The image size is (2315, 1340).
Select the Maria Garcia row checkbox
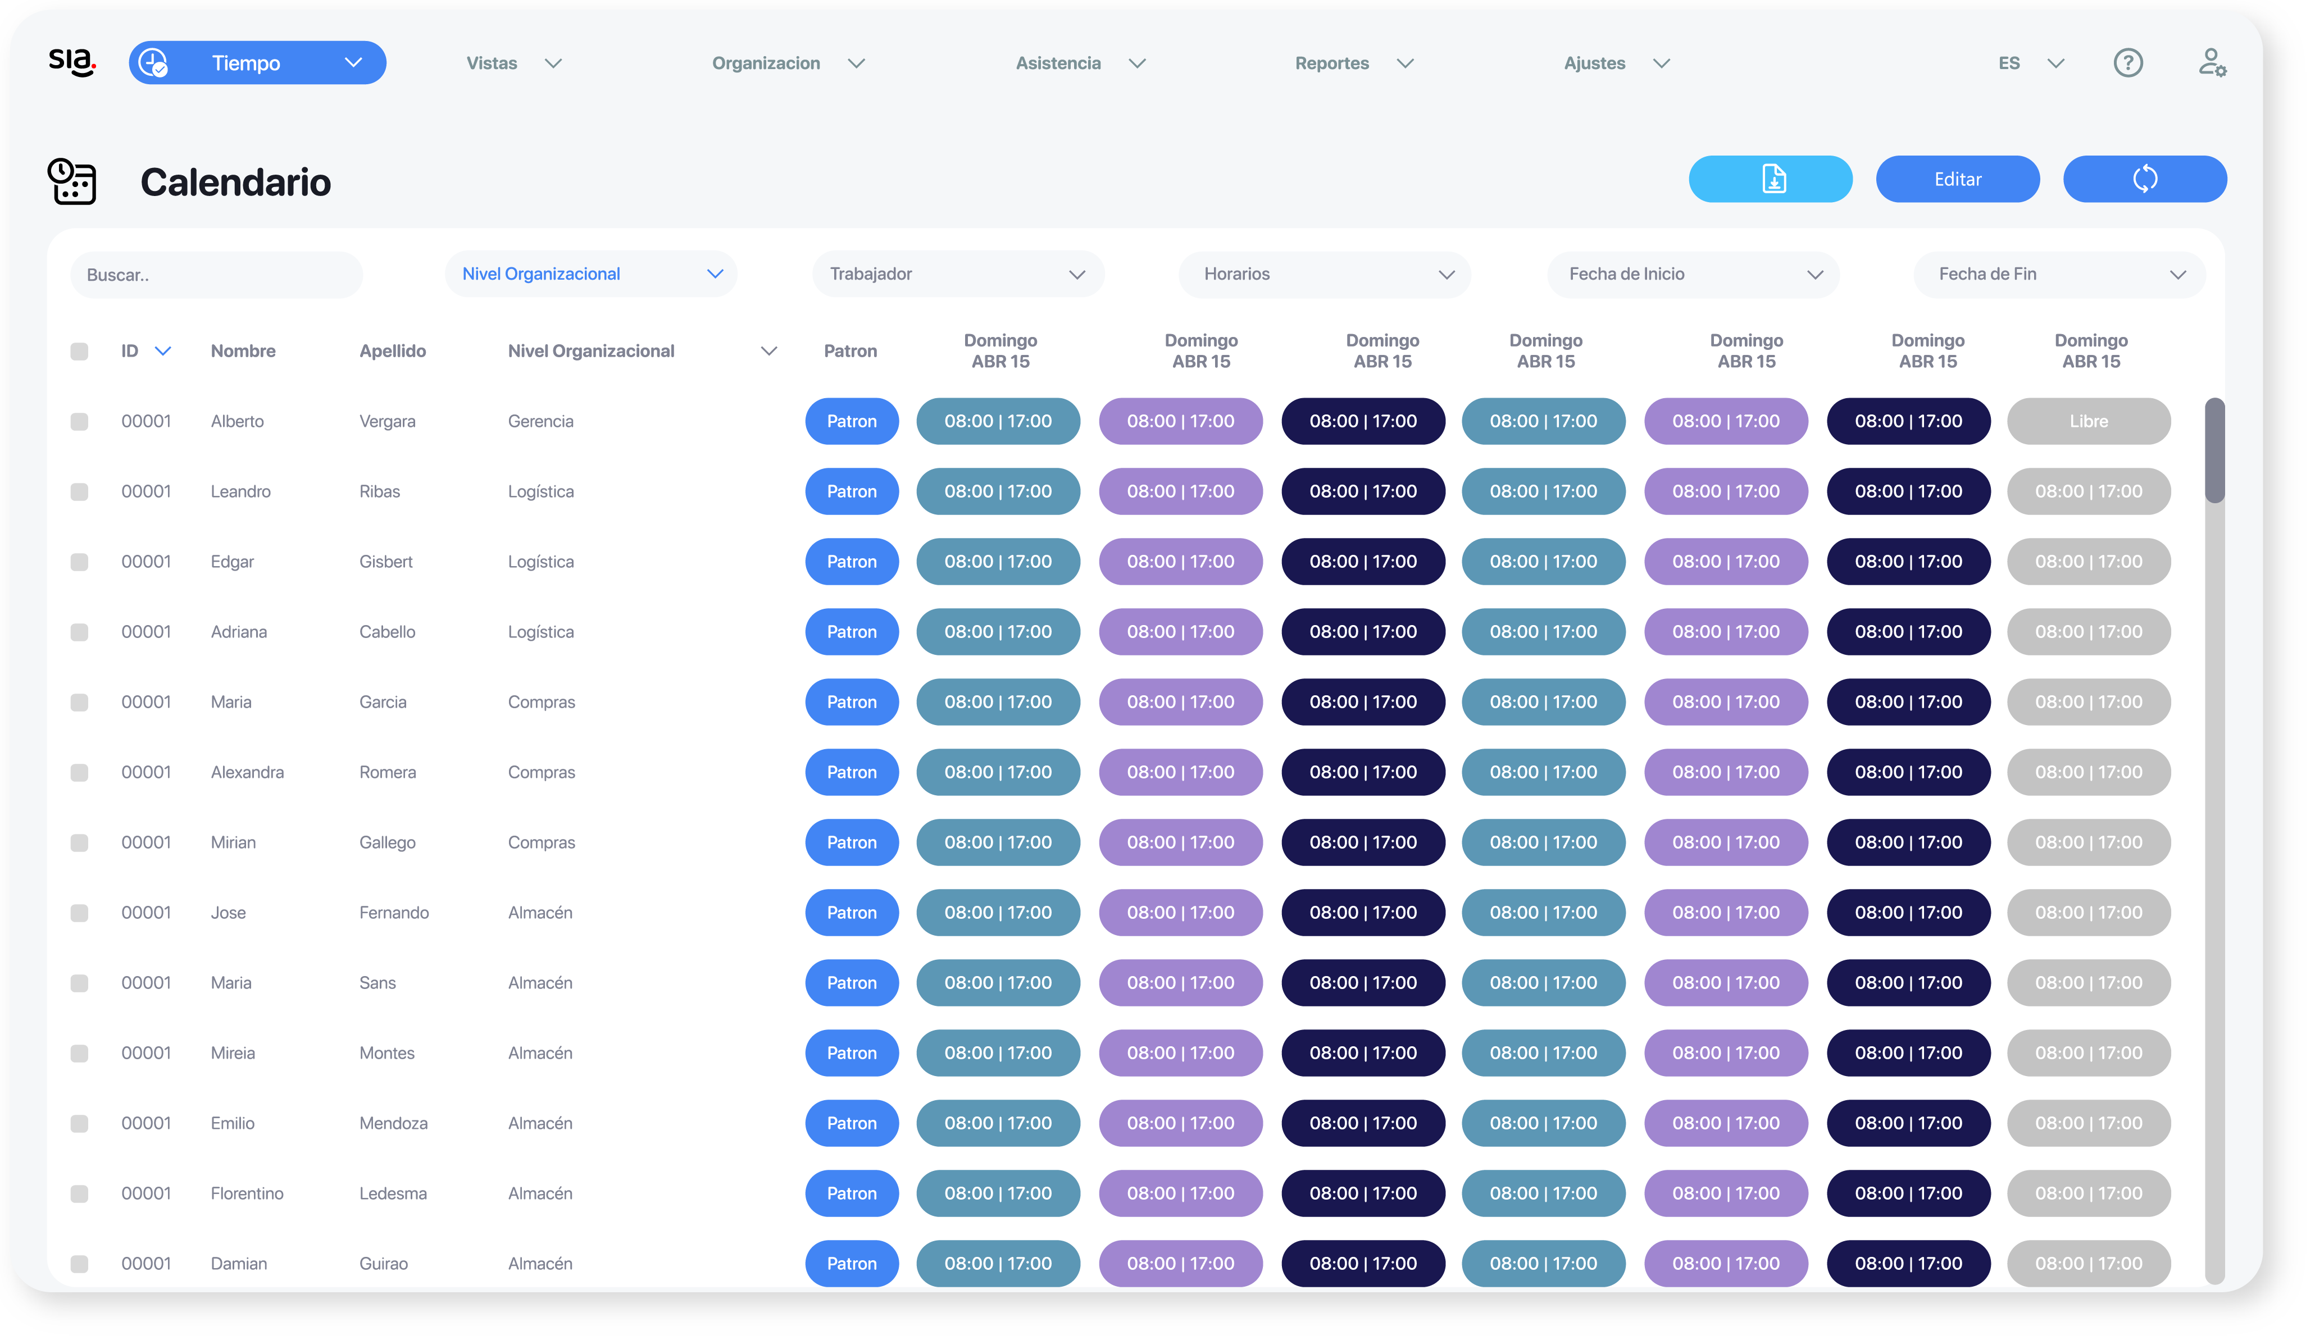tap(80, 703)
